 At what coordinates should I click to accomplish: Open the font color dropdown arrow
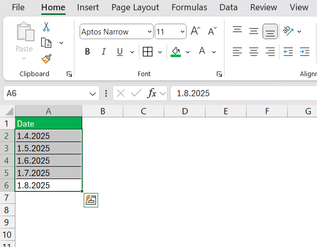pyautogui.click(x=214, y=52)
